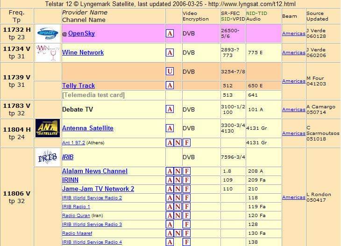The width and height of the screenshot is (341, 246).
Task: Click the A icon in Ant 1 97.2 row
Action: click(170, 143)
